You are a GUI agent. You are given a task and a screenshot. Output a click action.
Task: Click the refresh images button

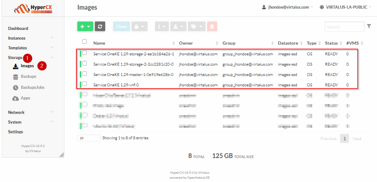tap(100, 27)
